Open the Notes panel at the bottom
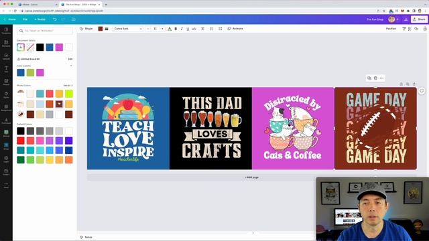Viewport: 429px width, 241px height. tap(86, 237)
